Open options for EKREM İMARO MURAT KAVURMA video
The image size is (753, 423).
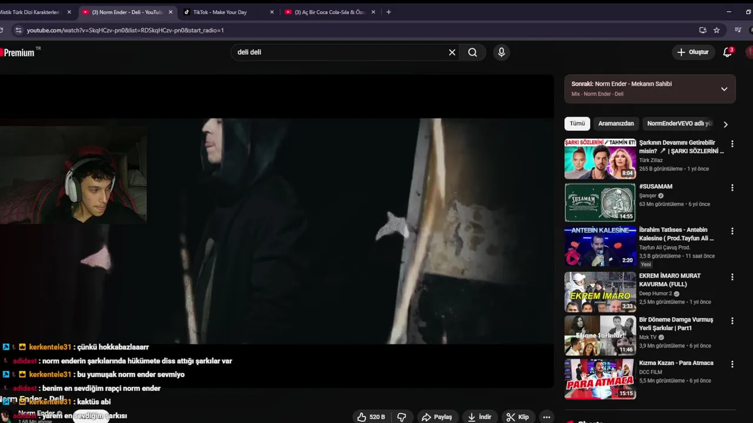tap(732, 277)
